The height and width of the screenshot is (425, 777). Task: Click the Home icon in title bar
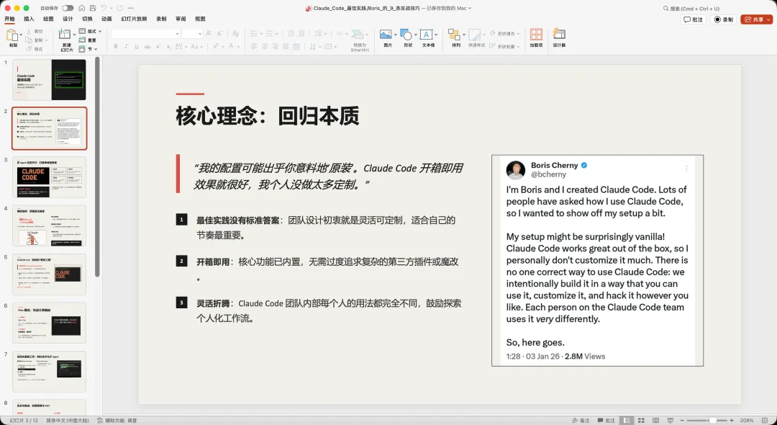point(82,8)
